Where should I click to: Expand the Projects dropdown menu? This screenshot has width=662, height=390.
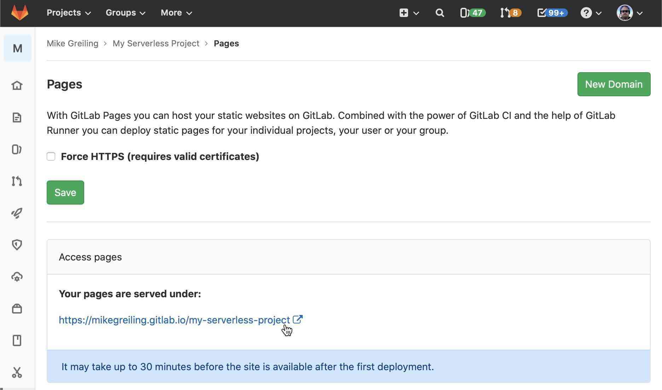pos(69,13)
